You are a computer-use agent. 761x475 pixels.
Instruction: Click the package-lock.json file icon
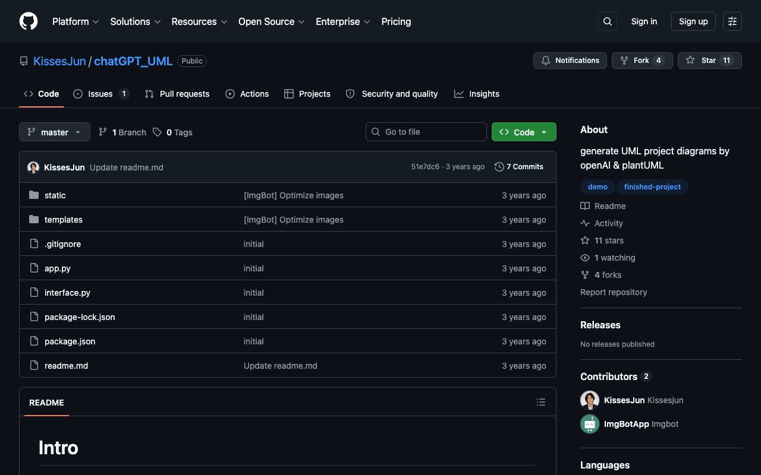(34, 316)
